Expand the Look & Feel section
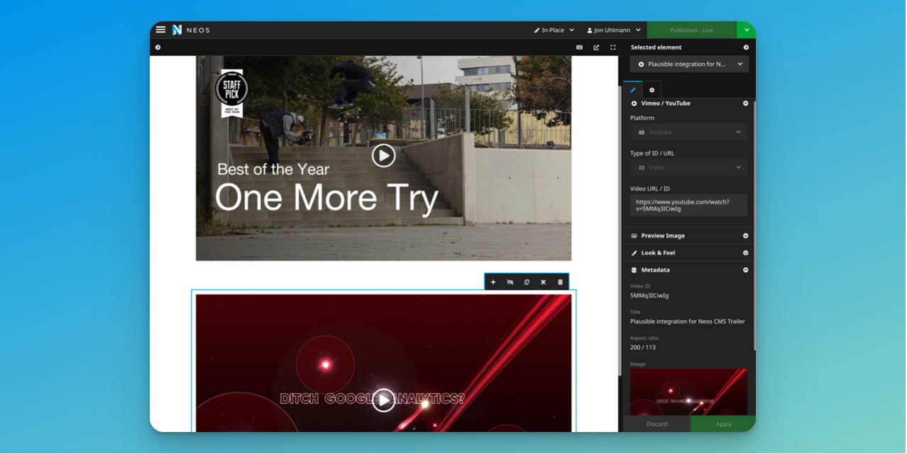The width and height of the screenshot is (907, 454). [x=745, y=253]
